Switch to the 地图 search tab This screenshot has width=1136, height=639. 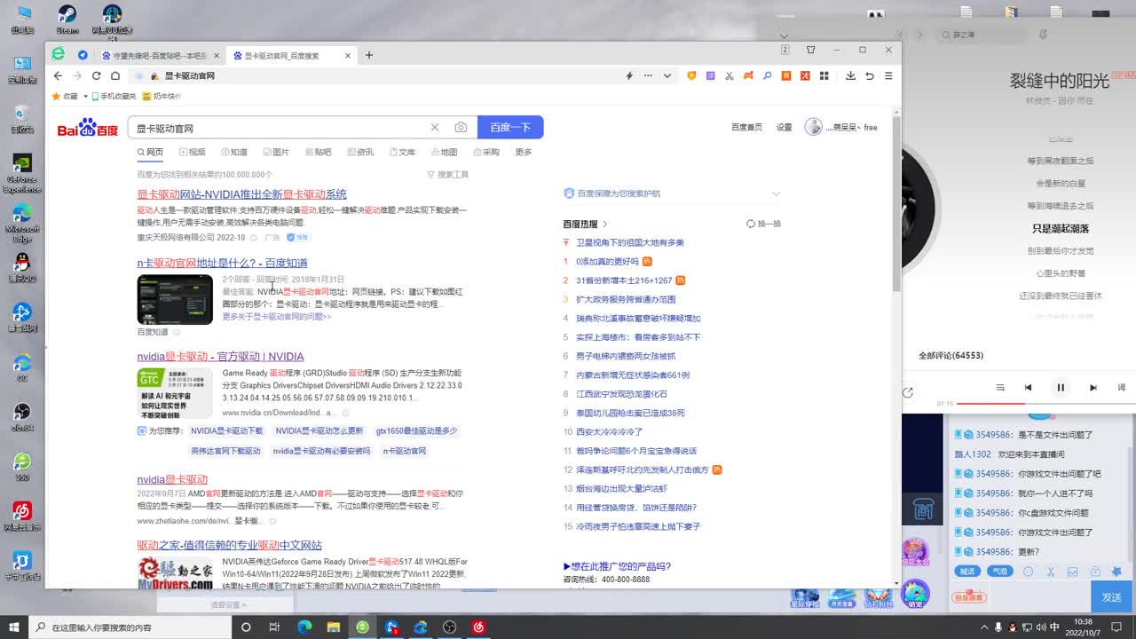[x=444, y=152]
